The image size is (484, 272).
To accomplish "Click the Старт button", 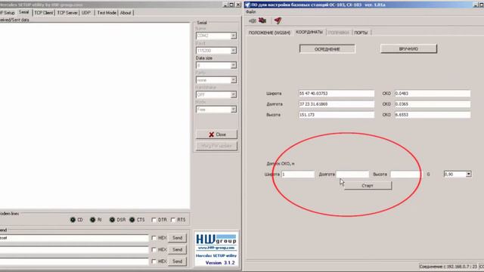I will 368,186.
